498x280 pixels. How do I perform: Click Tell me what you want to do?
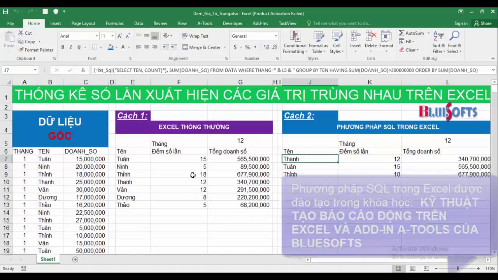click(x=339, y=23)
